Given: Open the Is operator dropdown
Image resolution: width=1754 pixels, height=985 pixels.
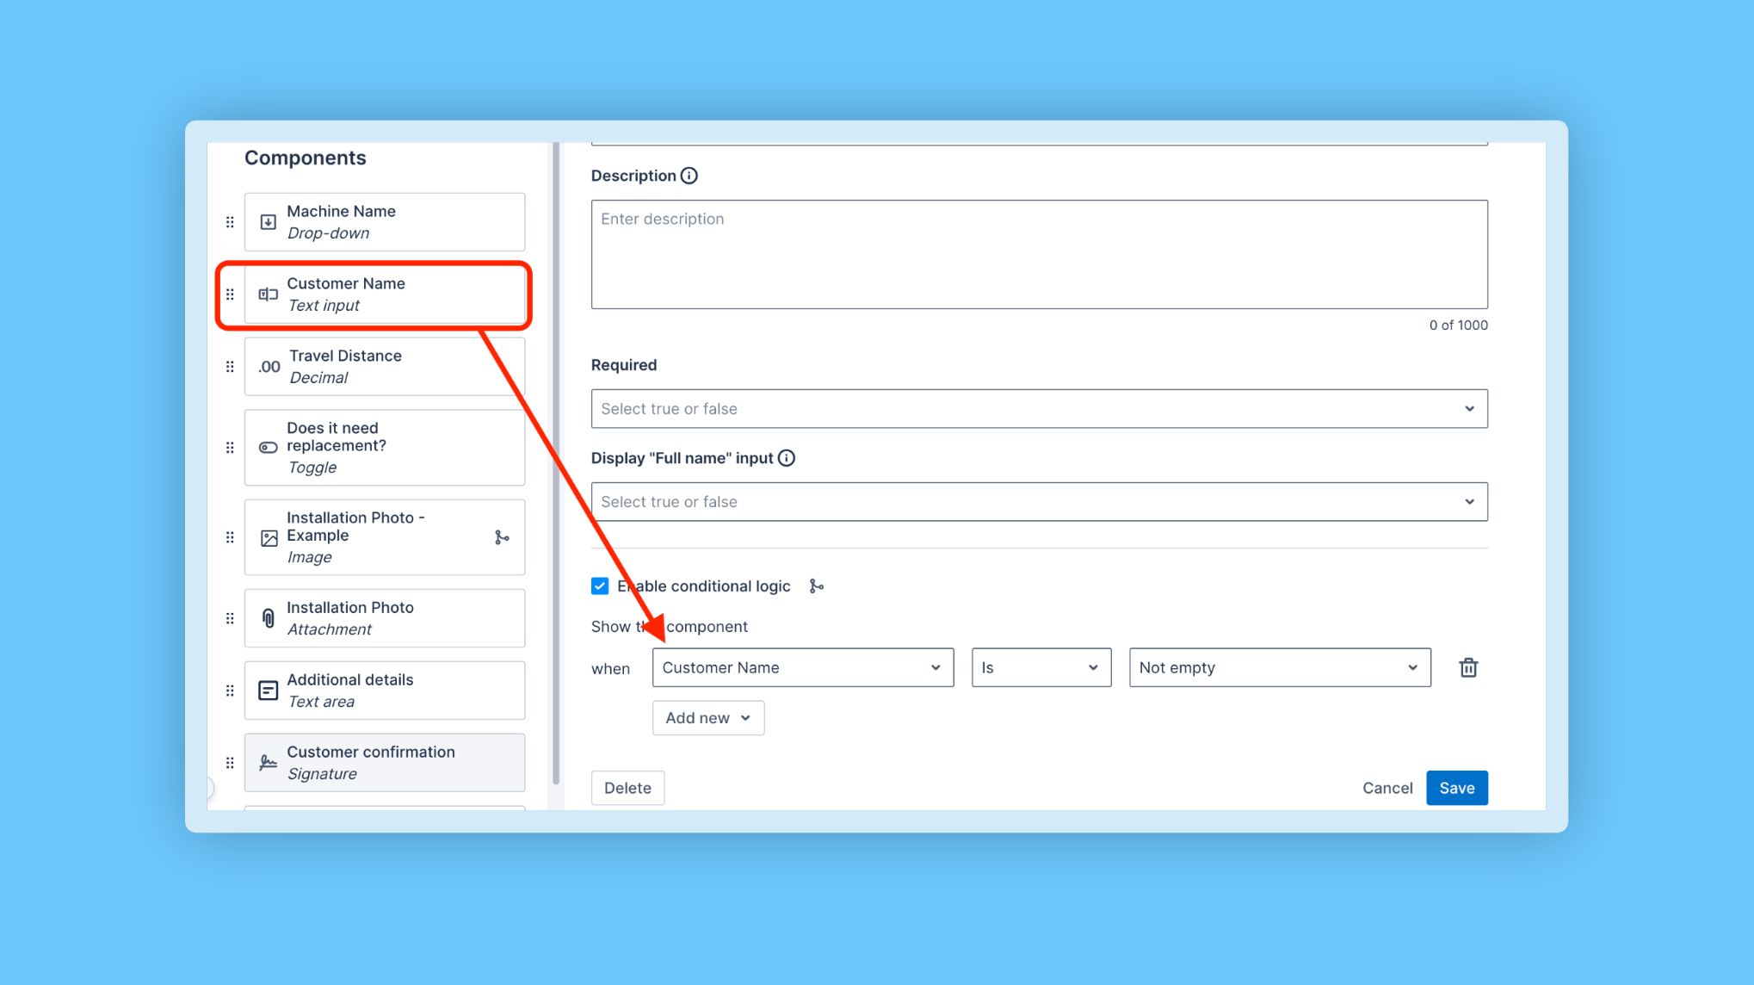Looking at the screenshot, I should click(x=1041, y=667).
